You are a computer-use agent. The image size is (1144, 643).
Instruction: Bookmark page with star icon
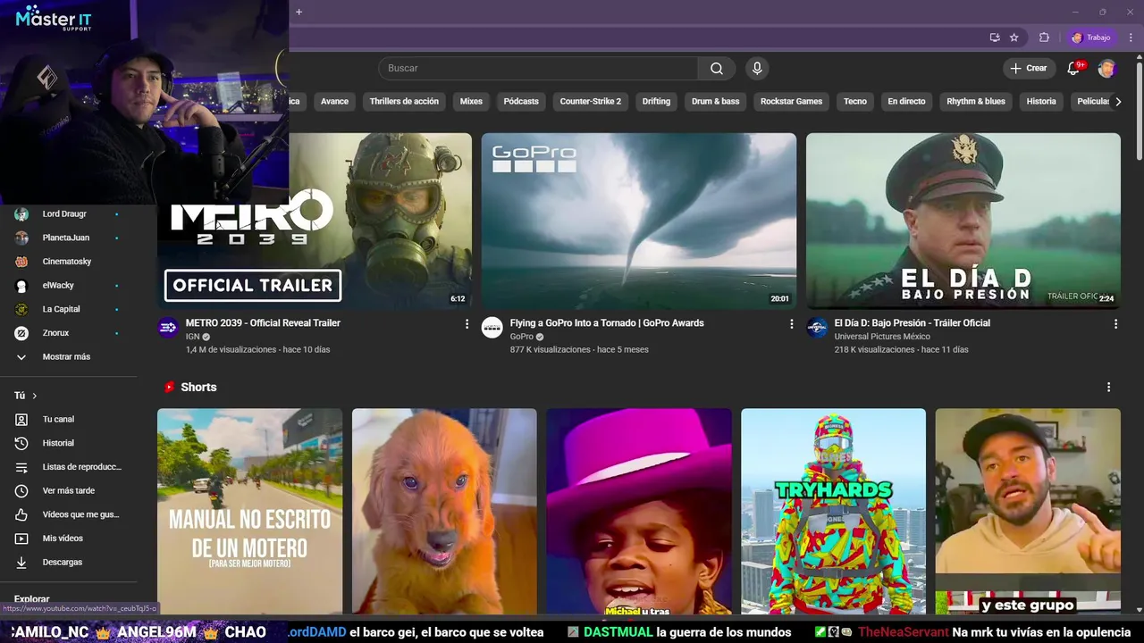point(1014,38)
